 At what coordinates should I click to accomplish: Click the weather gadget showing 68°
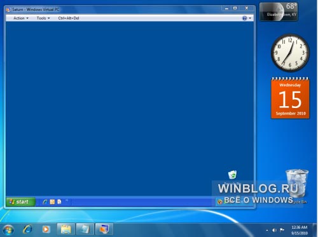tap(279, 11)
